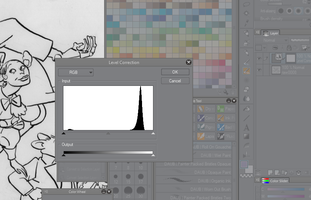Click the Level Correction layer mask thumbnail
Screen dimensions: 311x200
291,58
